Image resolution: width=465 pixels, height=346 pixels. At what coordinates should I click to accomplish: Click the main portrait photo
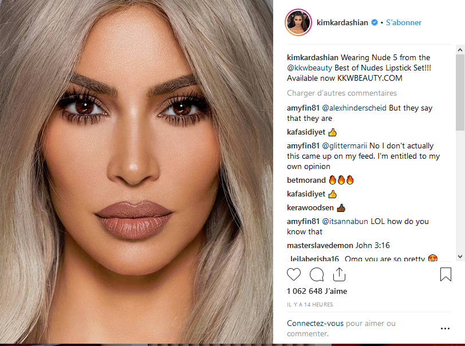[x=136, y=172]
